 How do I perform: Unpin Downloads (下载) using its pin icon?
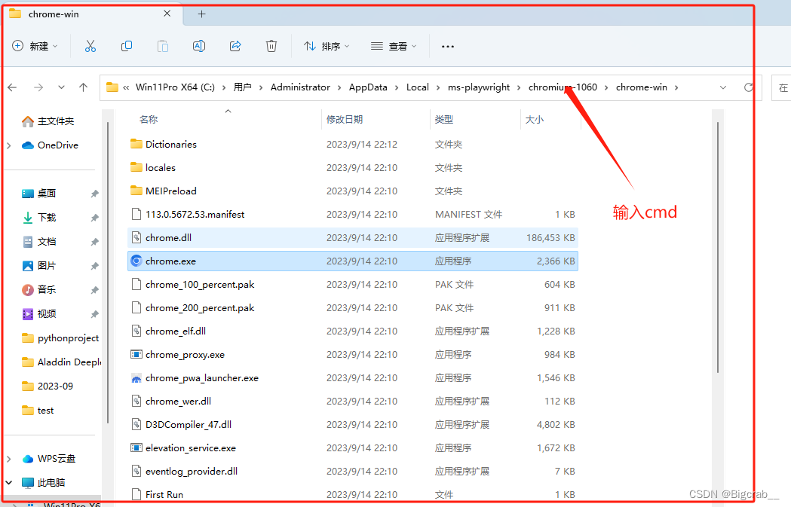(x=94, y=218)
